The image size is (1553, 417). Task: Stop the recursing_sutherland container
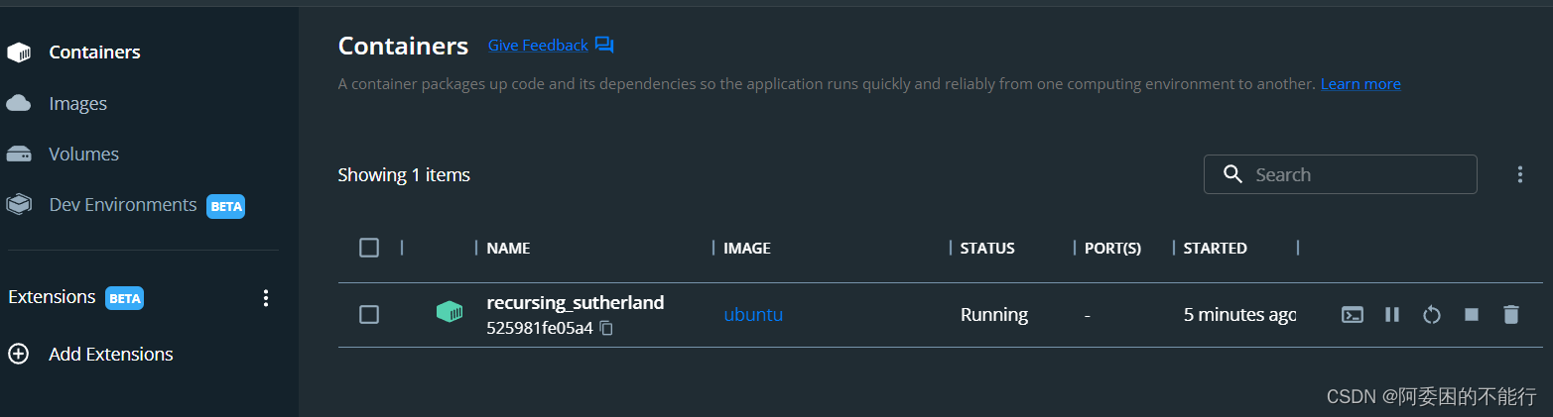[x=1472, y=315]
